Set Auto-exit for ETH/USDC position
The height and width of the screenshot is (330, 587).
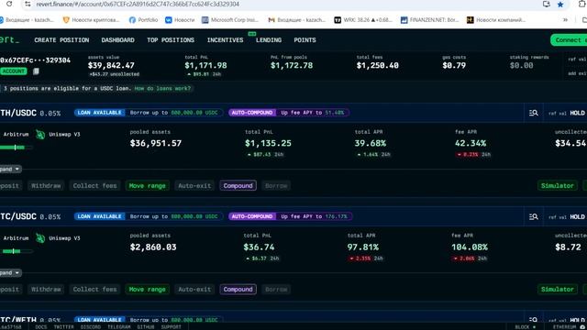coord(194,185)
